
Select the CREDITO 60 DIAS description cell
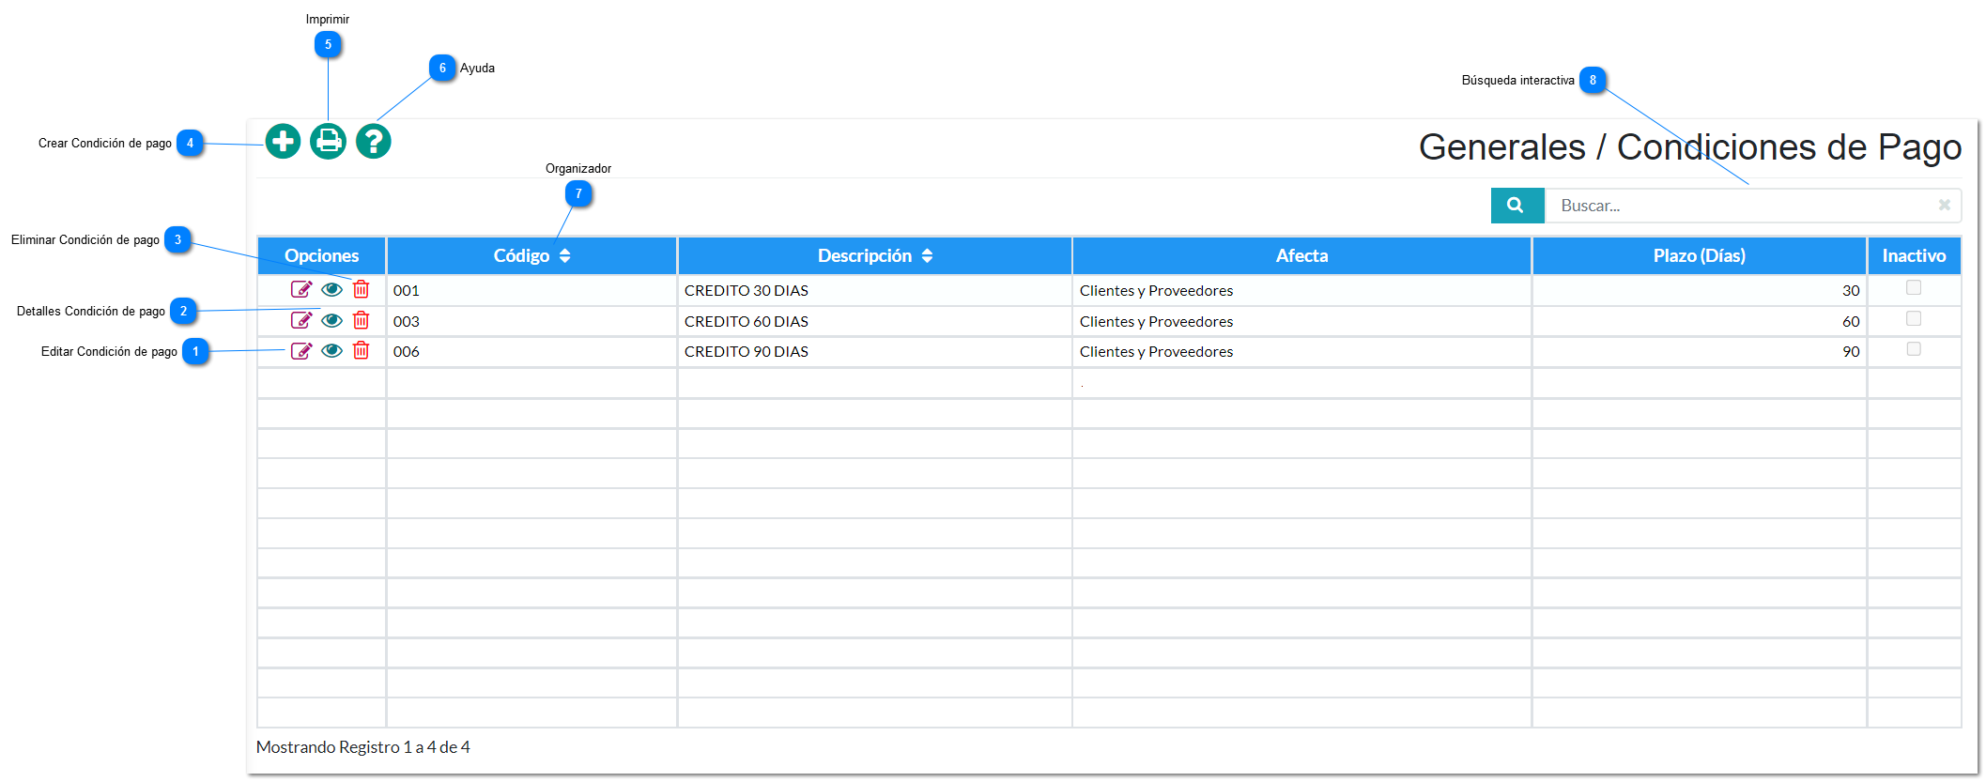coord(874,322)
